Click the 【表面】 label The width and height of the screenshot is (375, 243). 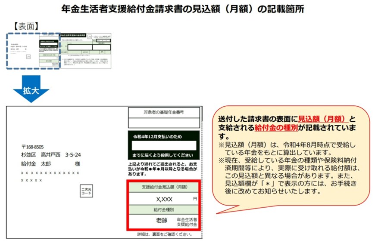28,25
